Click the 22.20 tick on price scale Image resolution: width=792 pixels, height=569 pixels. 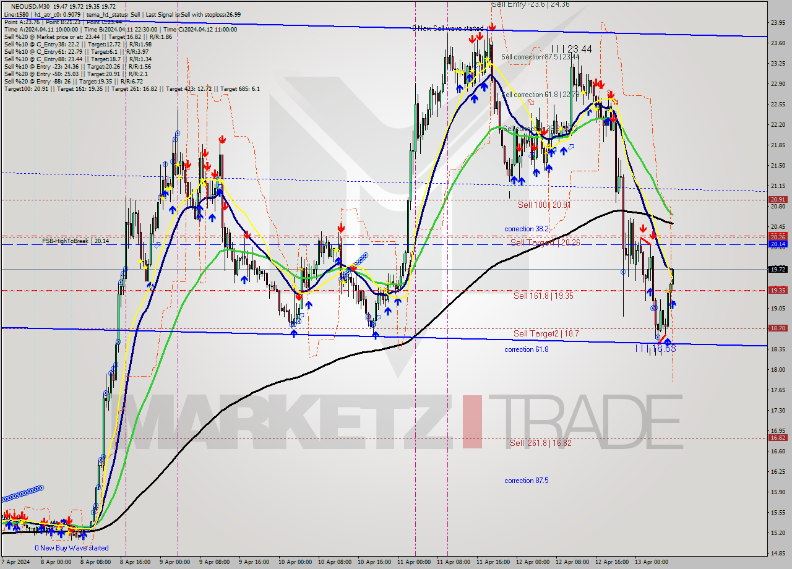pos(778,124)
